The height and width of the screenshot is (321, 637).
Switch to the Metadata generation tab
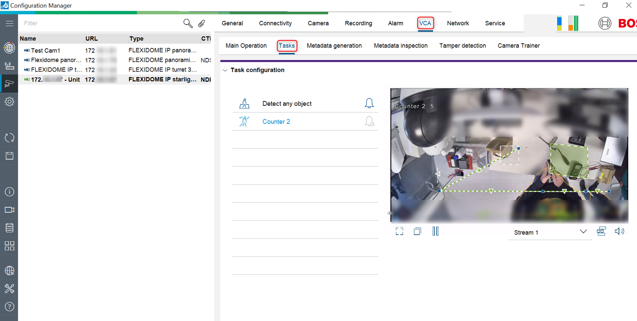[x=334, y=46]
